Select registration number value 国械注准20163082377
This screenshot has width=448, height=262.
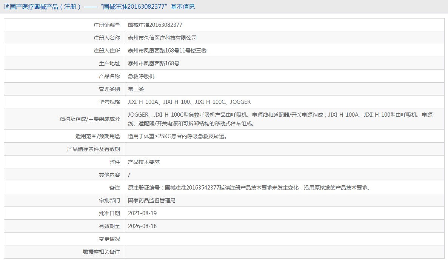(155, 25)
